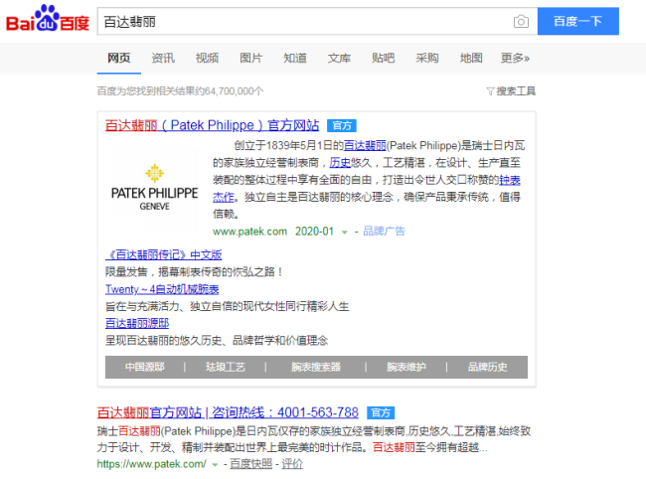Open 搜索工具 filter
Screen dimensions: 646x479
pos(511,91)
